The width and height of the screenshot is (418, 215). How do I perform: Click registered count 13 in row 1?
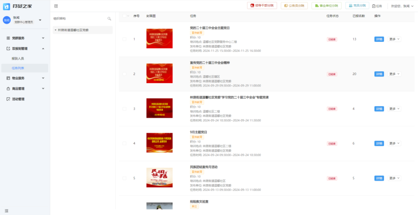[354, 39]
